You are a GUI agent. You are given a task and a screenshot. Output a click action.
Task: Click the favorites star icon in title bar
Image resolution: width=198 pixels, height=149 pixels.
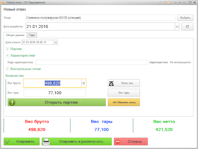pyautogui.click(x=160, y=3)
